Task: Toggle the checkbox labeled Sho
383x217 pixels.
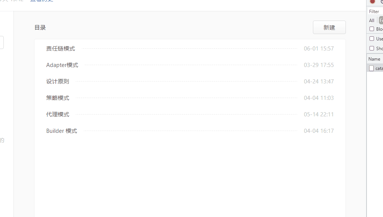Action: 372,48
